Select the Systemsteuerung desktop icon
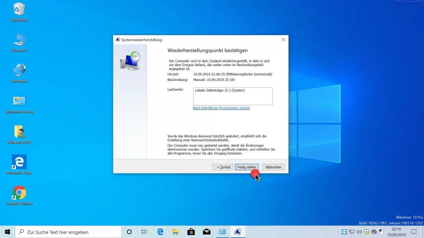Image resolution: width=424 pixels, height=238 pixels. click(x=19, y=104)
